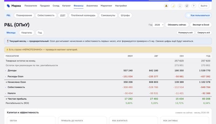Click the compass icon in header
This screenshot has width=216, height=124.
coord(187,6)
